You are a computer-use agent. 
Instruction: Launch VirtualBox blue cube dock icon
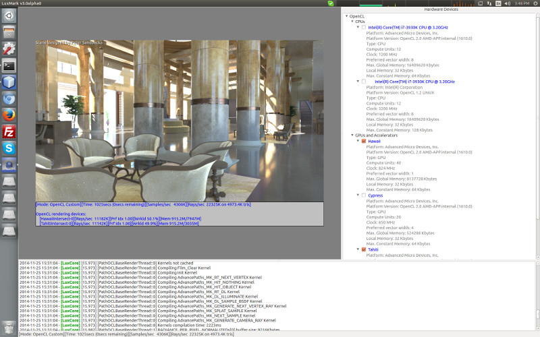pyautogui.click(x=9, y=82)
